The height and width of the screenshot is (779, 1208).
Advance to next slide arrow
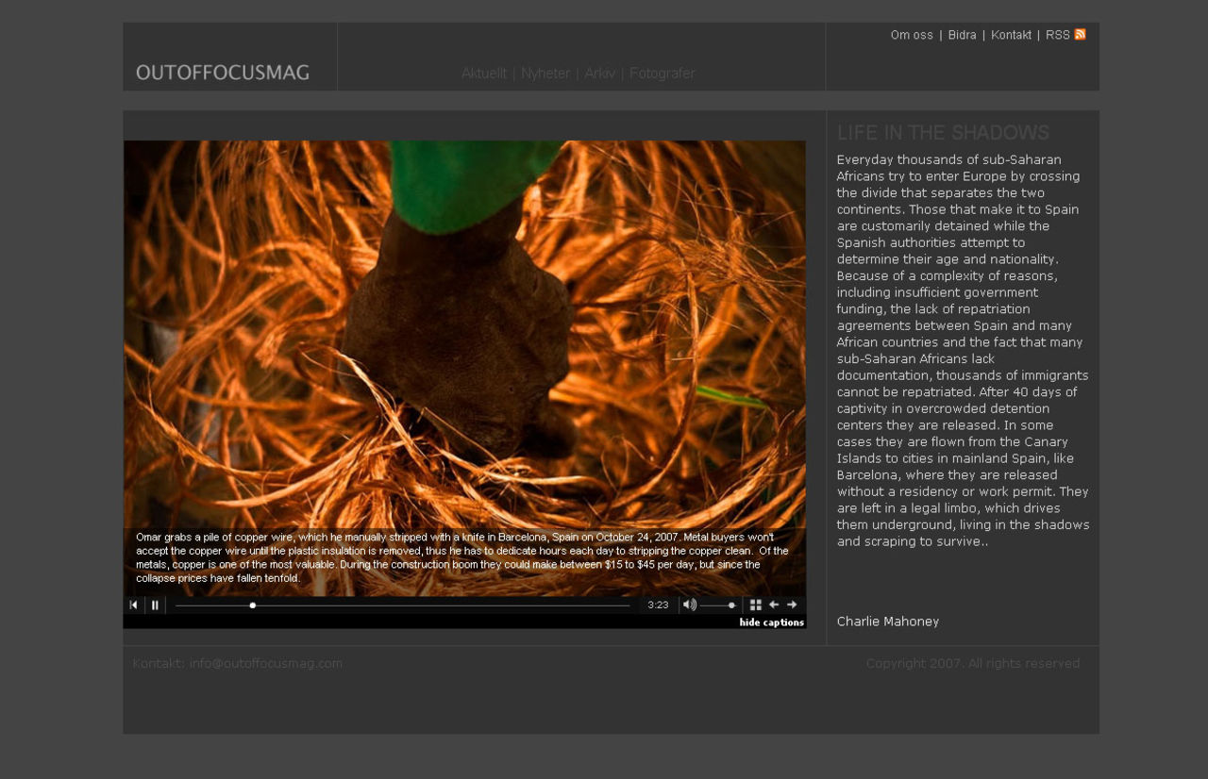coord(792,605)
